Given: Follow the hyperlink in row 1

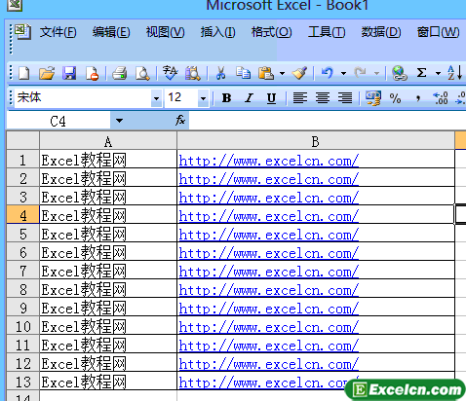Looking at the screenshot, I should pos(268,161).
